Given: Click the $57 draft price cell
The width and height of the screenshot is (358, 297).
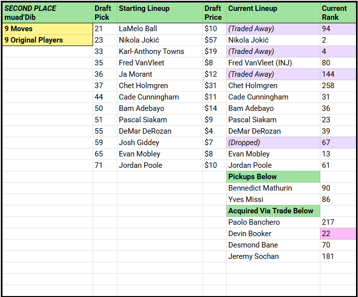Looking at the screenshot, I should [214, 40].
